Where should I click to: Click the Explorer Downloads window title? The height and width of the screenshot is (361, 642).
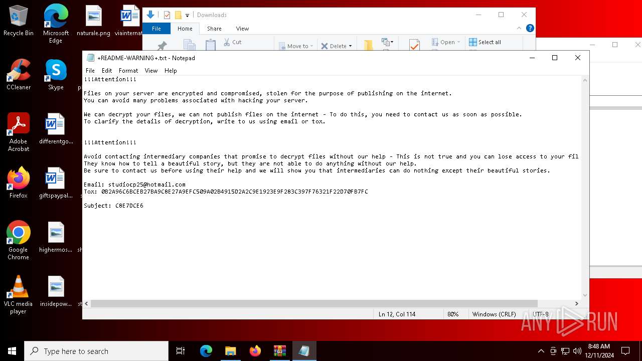pyautogui.click(x=212, y=15)
